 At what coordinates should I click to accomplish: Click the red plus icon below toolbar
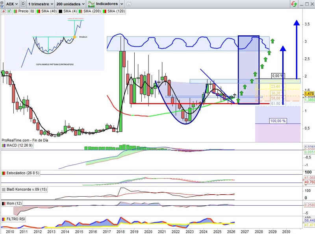pos(3,11)
